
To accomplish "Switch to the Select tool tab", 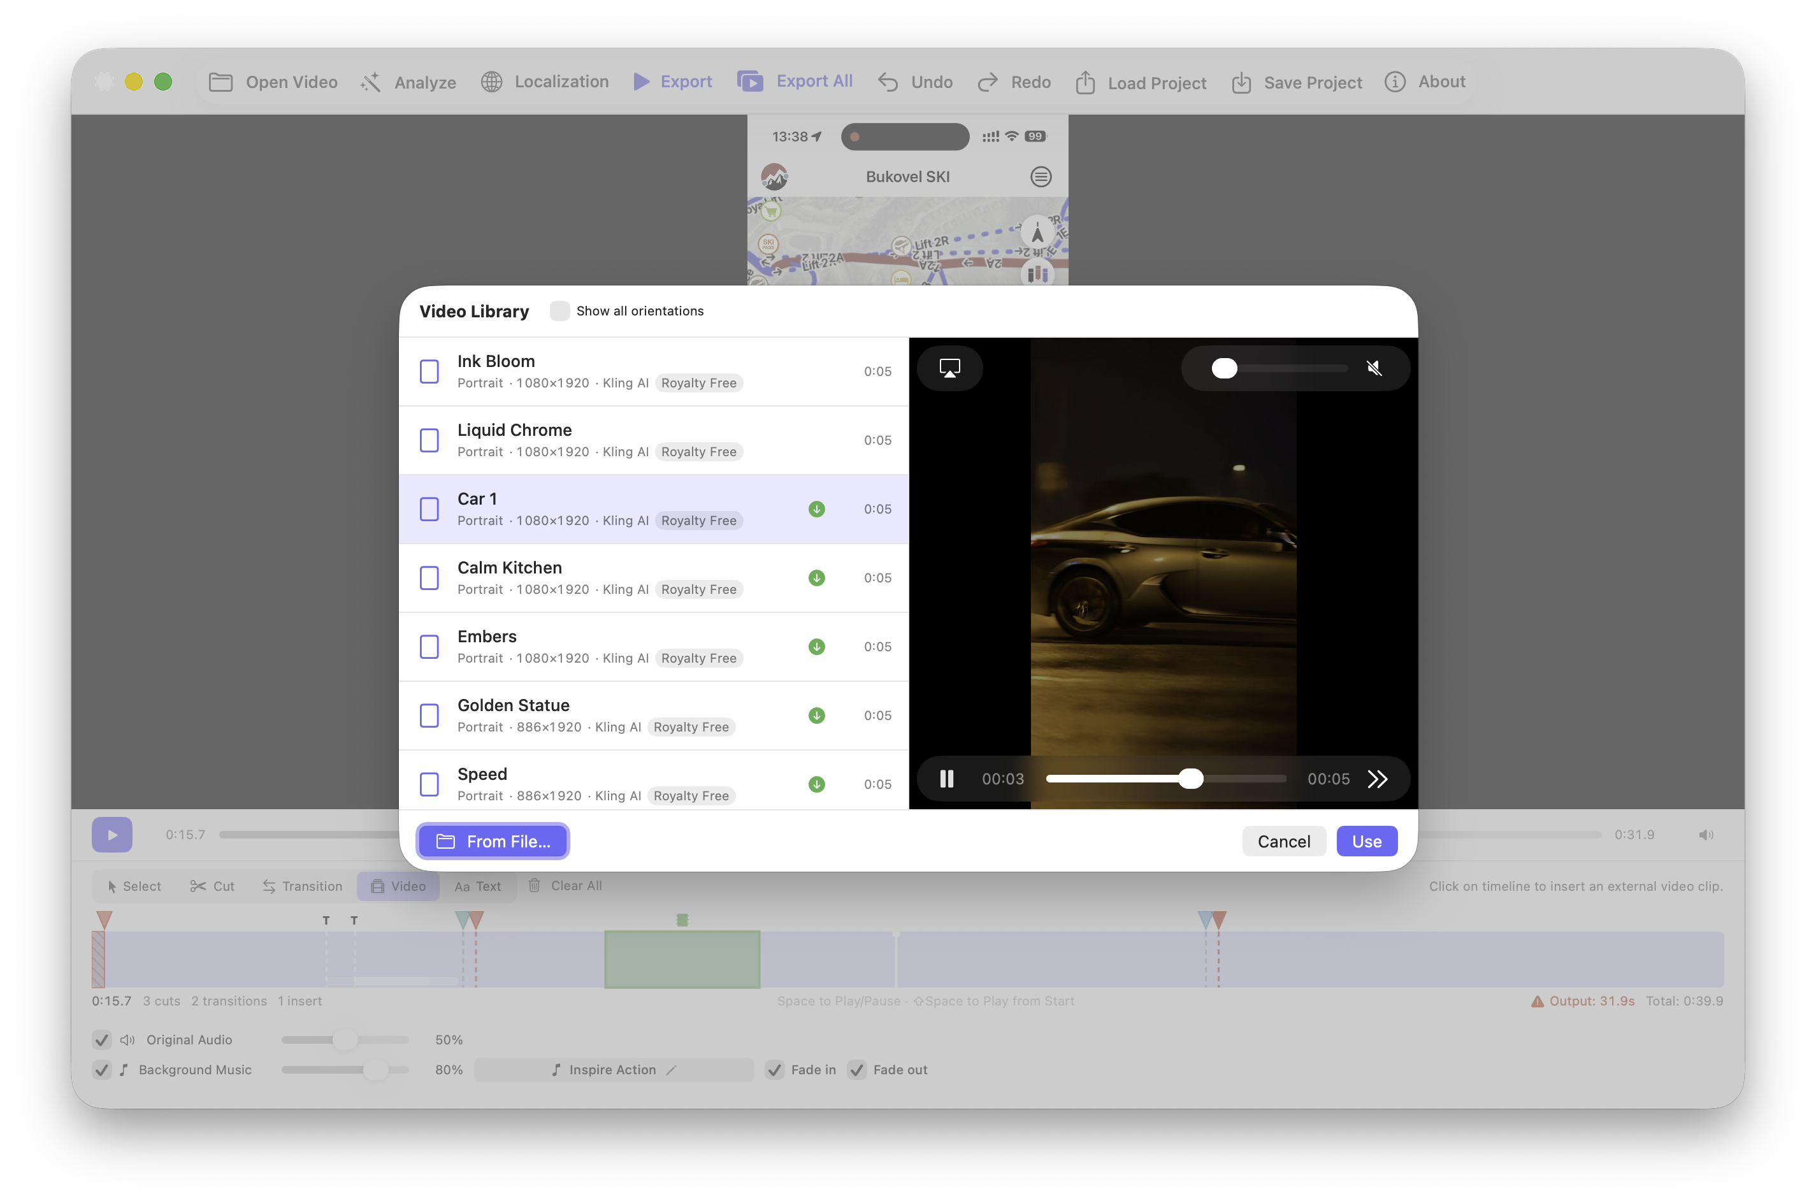I will click(134, 886).
